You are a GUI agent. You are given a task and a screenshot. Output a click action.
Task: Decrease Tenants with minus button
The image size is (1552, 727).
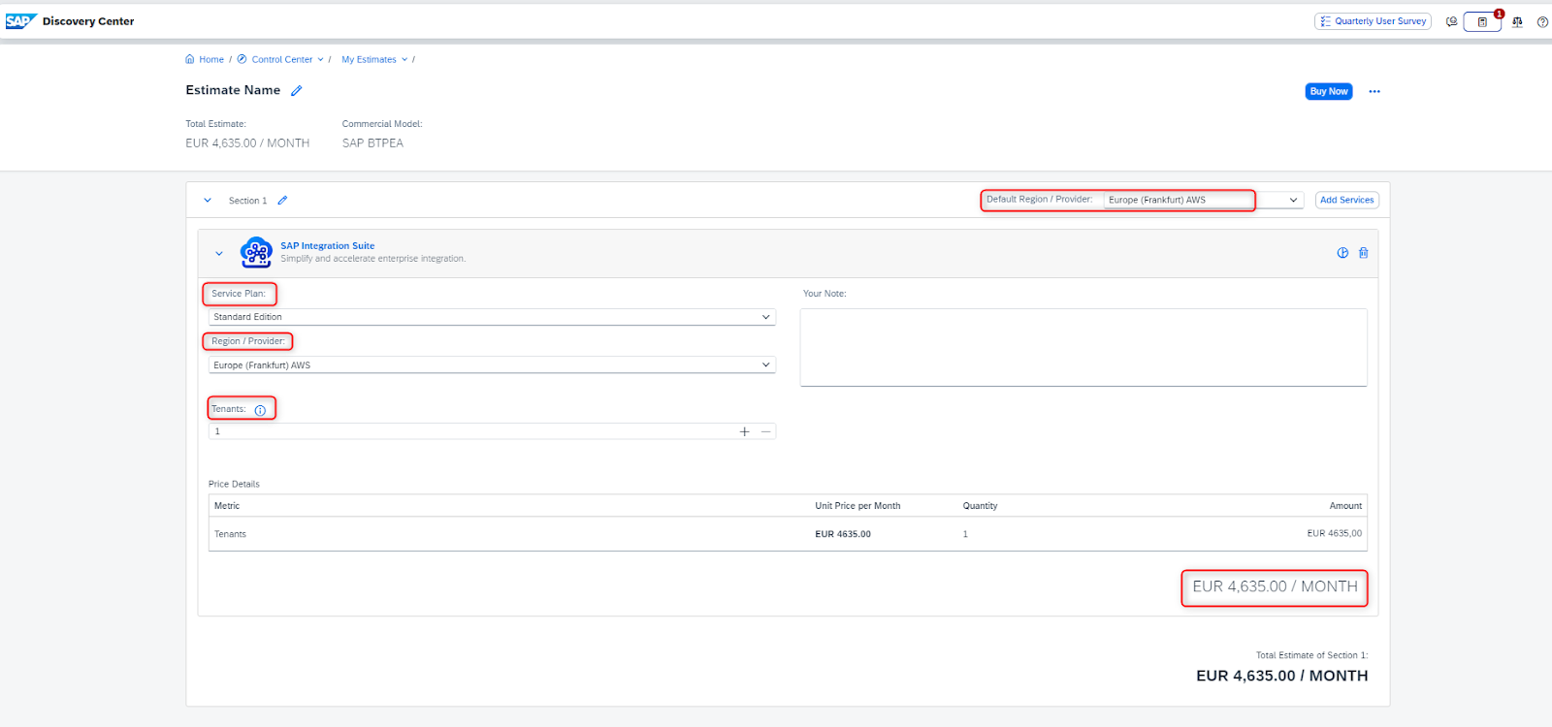tap(765, 431)
